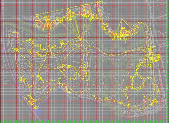Select the green tick marks along the bottom edge
169x123 pixels.
click(x=84, y=122)
